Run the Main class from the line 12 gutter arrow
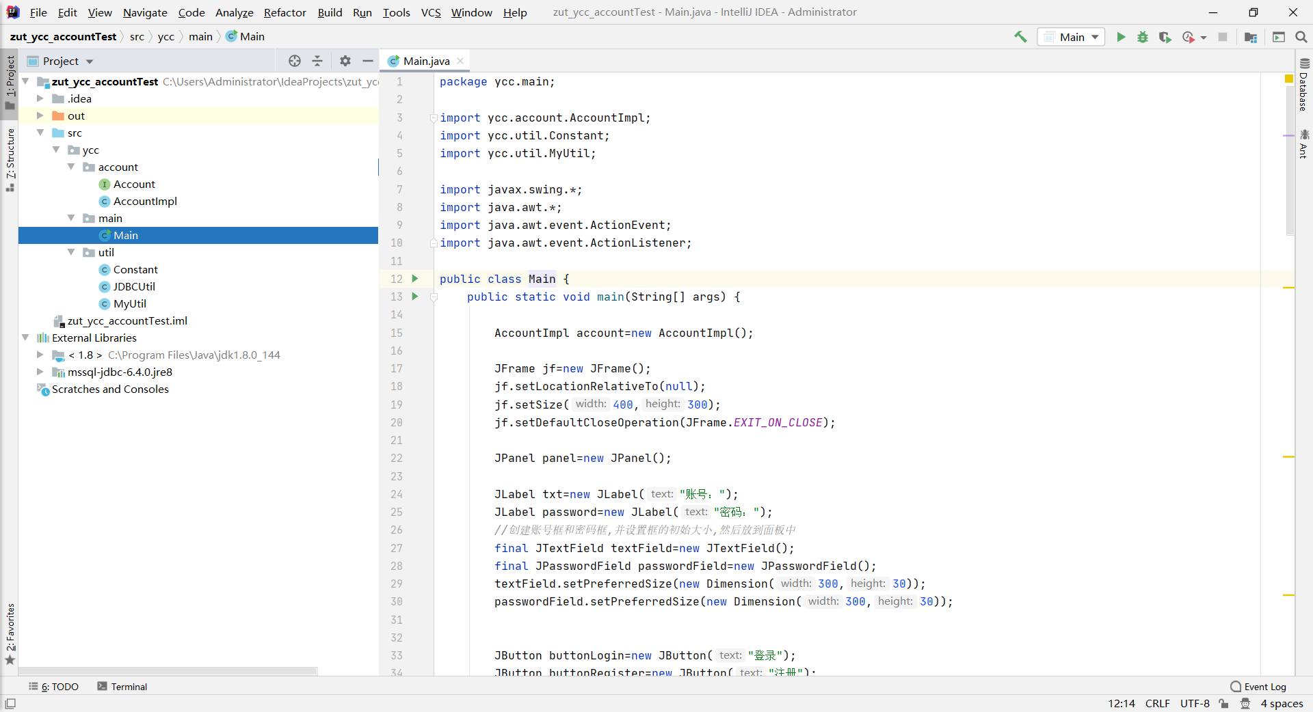The width and height of the screenshot is (1313, 712). tap(414, 278)
